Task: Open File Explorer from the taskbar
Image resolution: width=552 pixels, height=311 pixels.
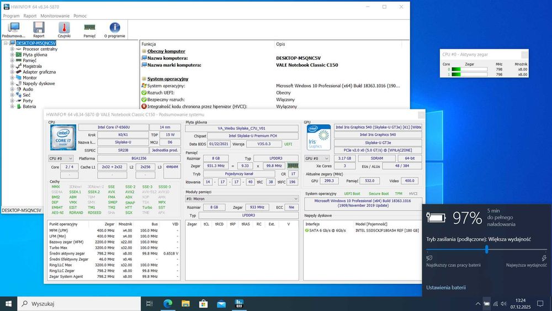Action: (185, 304)
